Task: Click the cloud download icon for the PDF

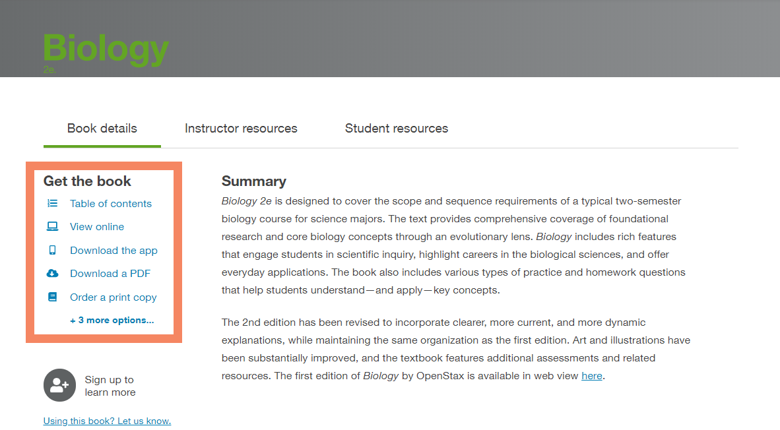Action: click(x=51, y=273)
